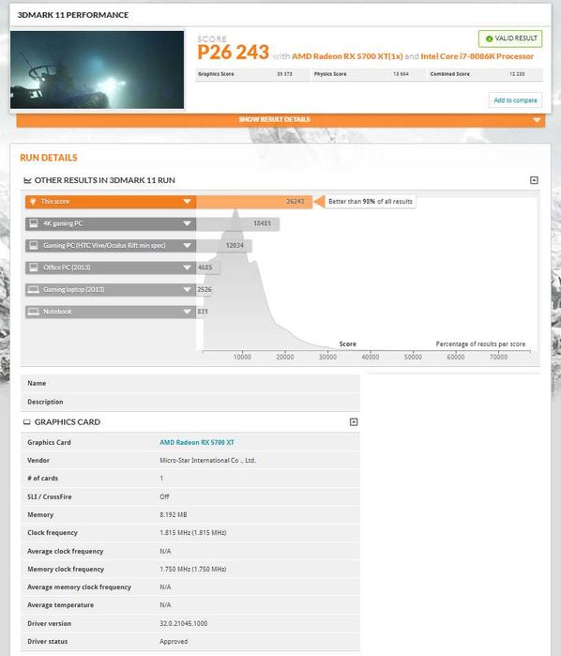Expand the This score dropdown arrow
Viewport: 561px width, 656px height.
tap(187, 202)
